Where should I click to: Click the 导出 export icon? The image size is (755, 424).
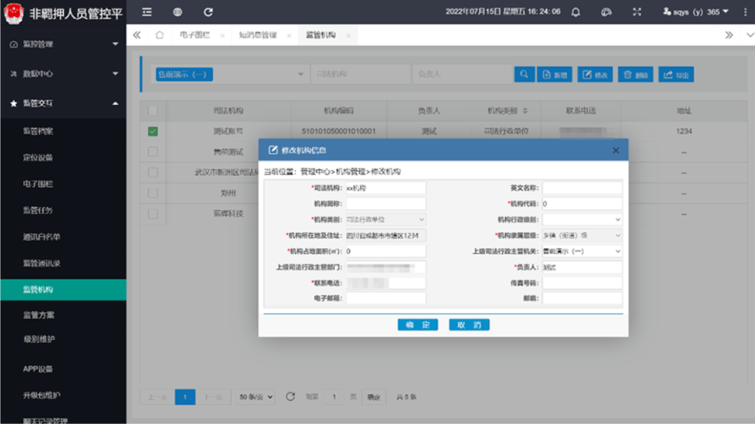coord(674,74)
